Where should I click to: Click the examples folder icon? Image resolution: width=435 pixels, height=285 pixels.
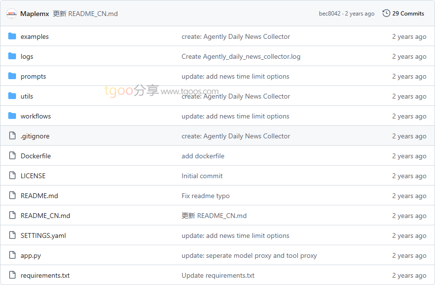click(x=12, y=36)
